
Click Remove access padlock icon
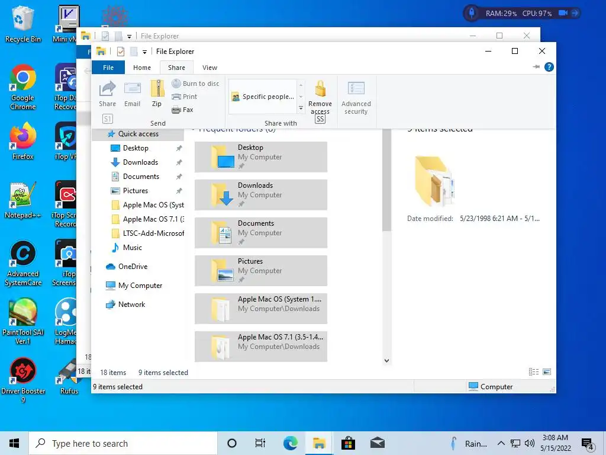point(320,89)
